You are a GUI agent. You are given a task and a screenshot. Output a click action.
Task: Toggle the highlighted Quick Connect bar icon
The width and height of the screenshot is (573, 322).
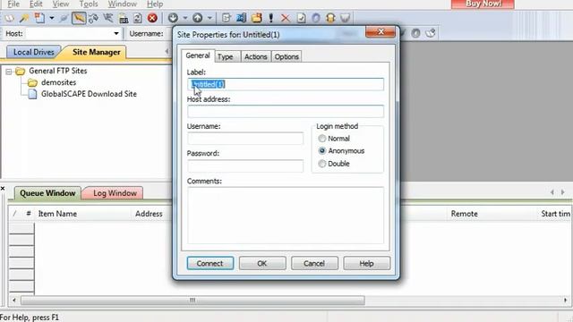point(79,18)
